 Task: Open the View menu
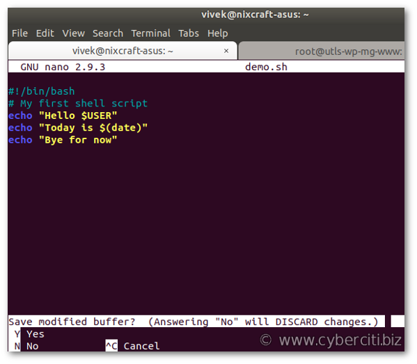pyautogui.click(x=73, y=33)
